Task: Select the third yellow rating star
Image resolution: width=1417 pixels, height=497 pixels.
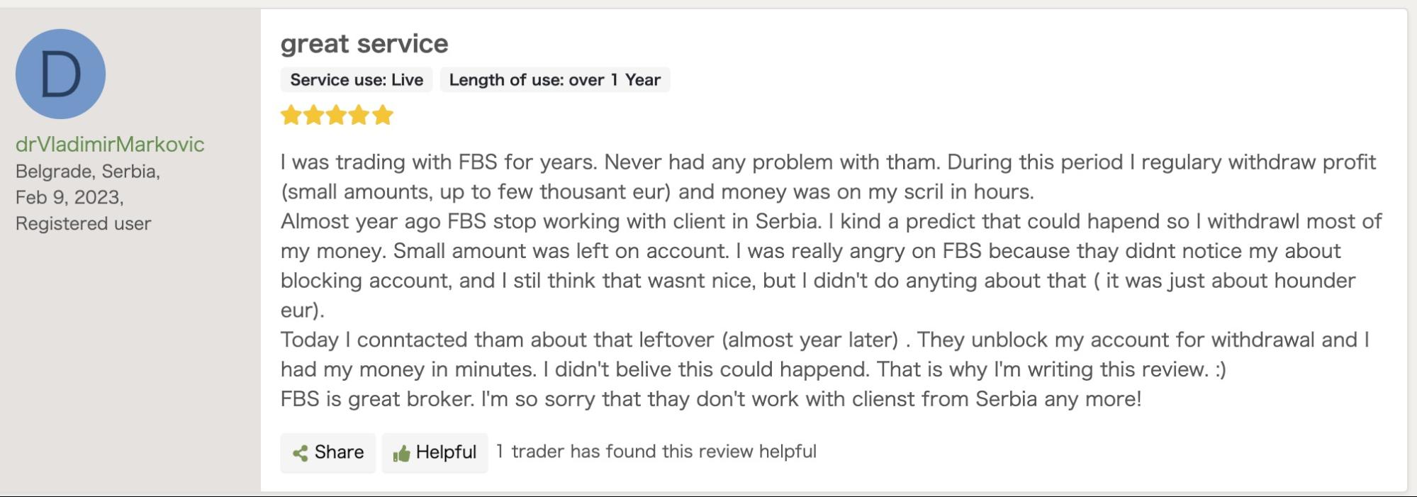Action: 337,115
